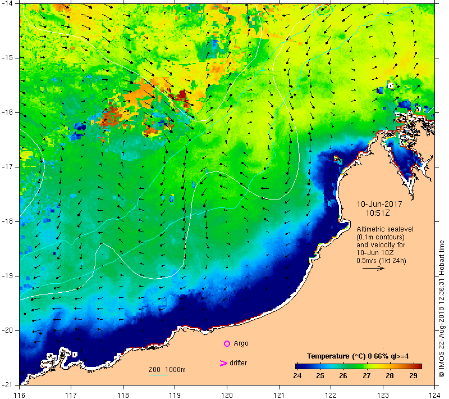The height and width of the screenshot is (399, 449).
Task: Click the 'drifter' legend label
Action: (238, 363)
